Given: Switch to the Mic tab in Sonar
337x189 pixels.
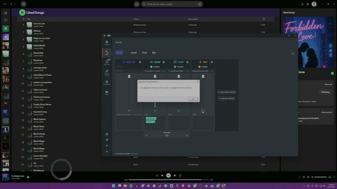Looking at the screenshot, I should tap(154, 52).
